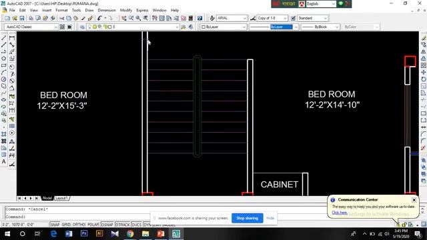The image size is (427, 240).
Task: Open the Layer Properties Manager icon
Action: click(x=82, y=27)
